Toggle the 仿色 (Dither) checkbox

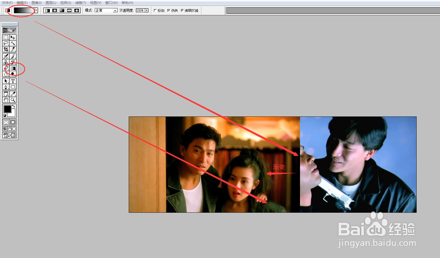click(169, 10)
